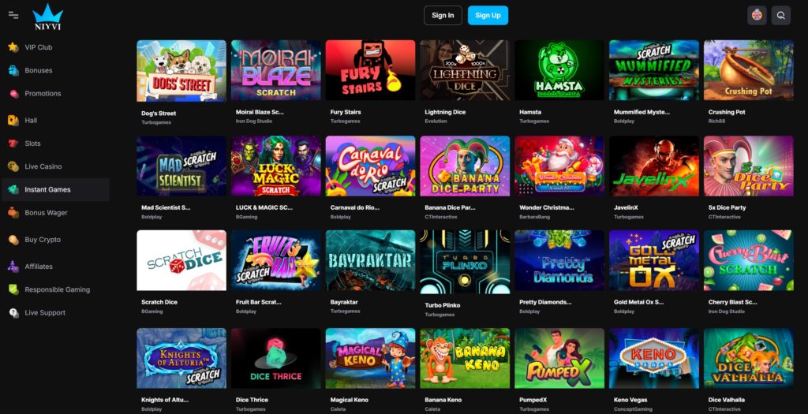Open the bonus wheel icon in the header
The height and width of the screenshot is (414, 808).
(757, 16)
